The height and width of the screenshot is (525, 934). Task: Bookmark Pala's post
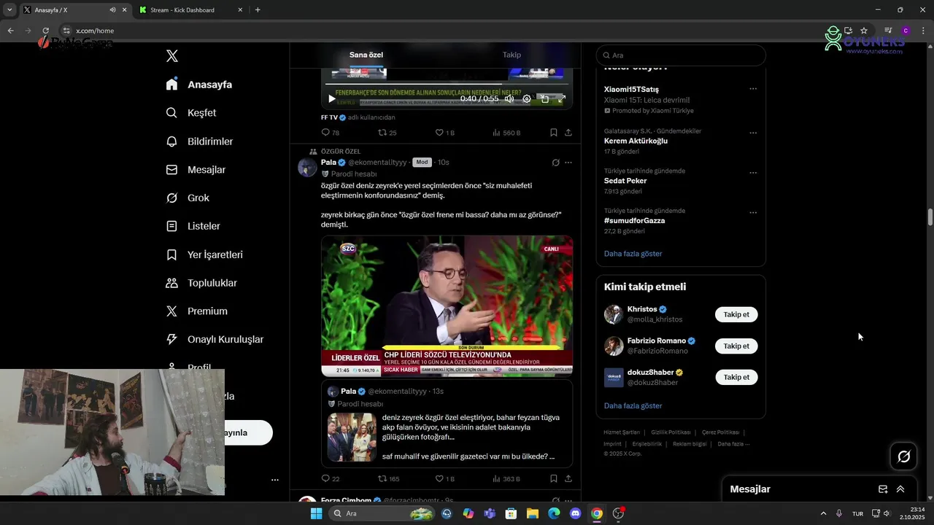pos(554,479)
